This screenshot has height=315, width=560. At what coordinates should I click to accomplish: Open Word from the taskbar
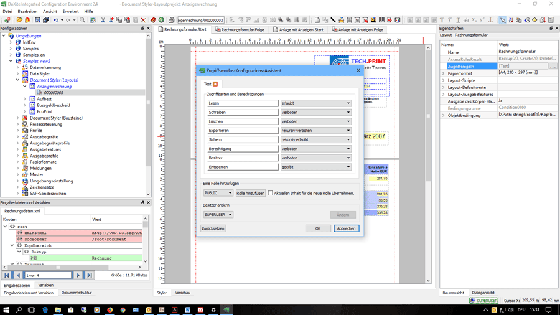coord(187,309)
